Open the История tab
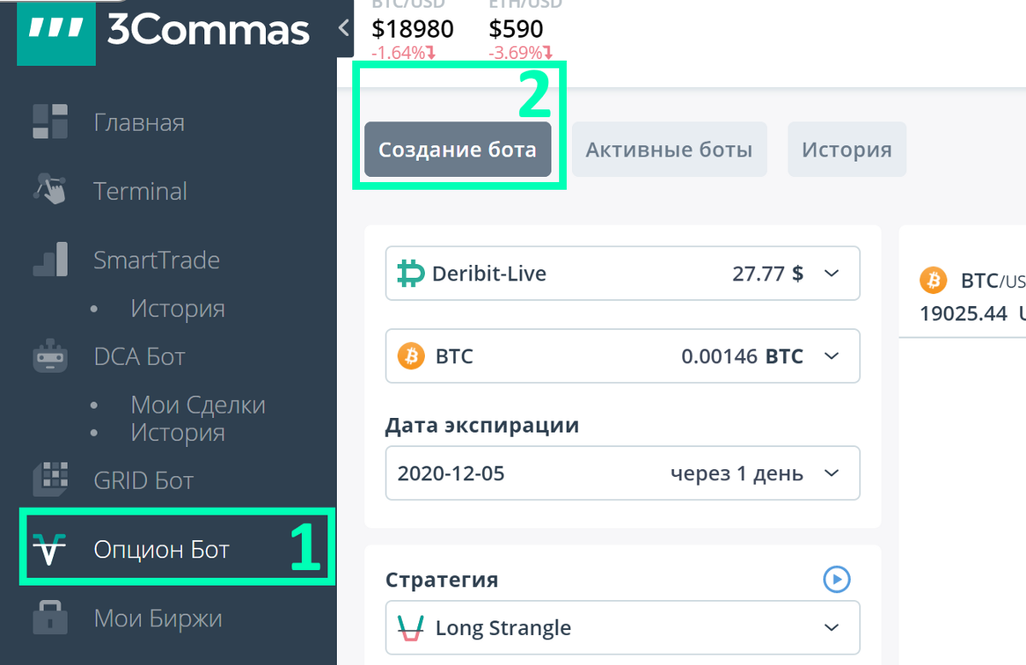 (846, 150)
